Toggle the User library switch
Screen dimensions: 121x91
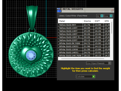108,16
